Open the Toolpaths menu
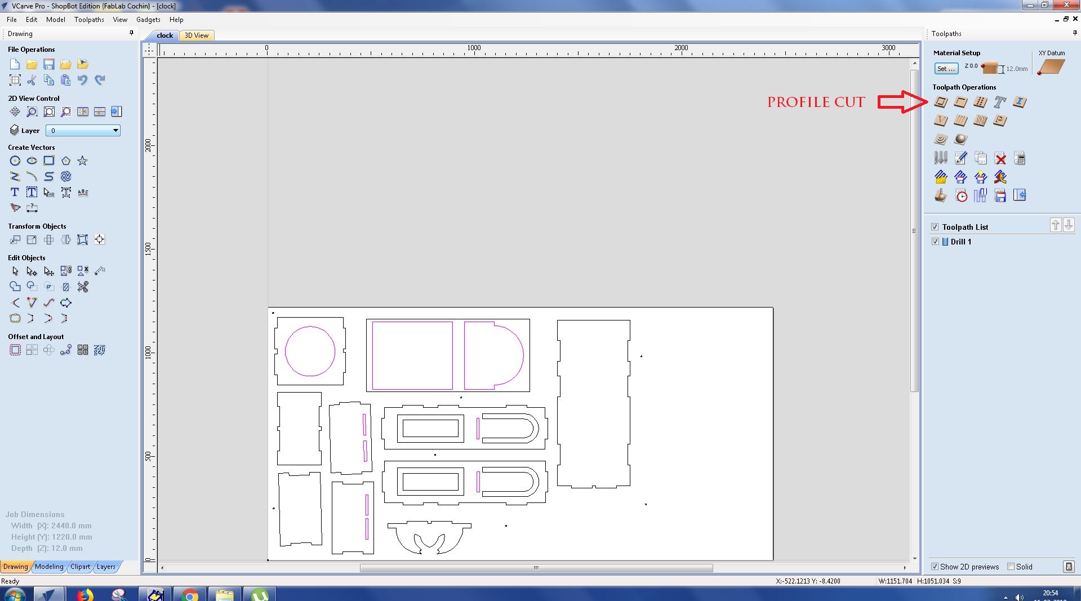Screen dimensions: 1081x601 click(89, 20)
